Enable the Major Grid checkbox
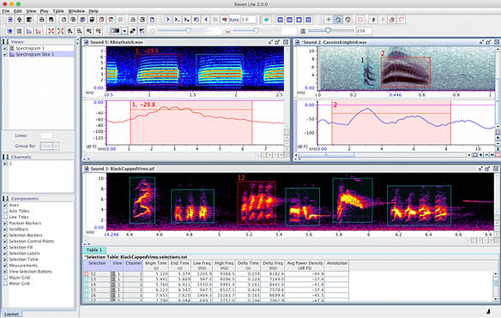Image resolution: width=501 pixels, height=318 pixels. click(5, 278)
